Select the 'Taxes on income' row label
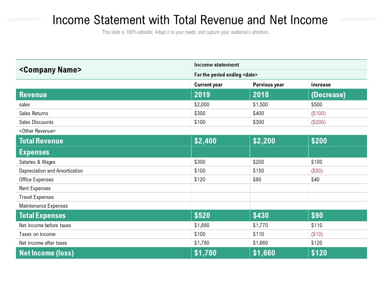 pyautogui.click(x=37, y=234)
